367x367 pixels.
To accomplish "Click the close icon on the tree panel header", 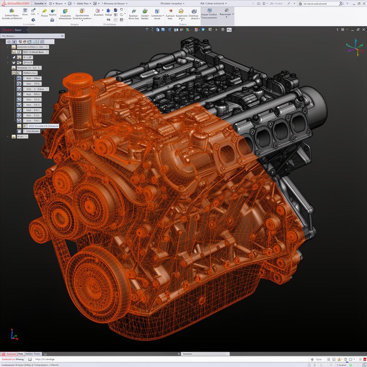I will tap(62, 36).
